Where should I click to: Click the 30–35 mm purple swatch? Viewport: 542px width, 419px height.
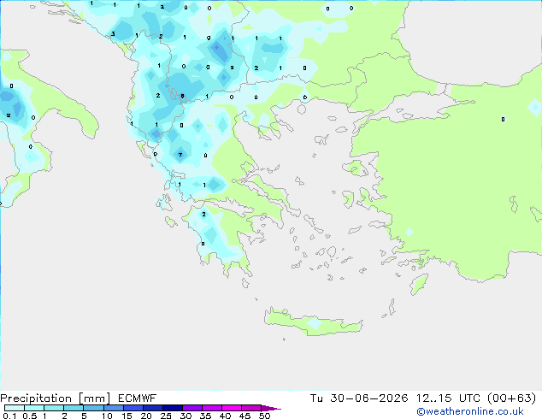point(191,408)
